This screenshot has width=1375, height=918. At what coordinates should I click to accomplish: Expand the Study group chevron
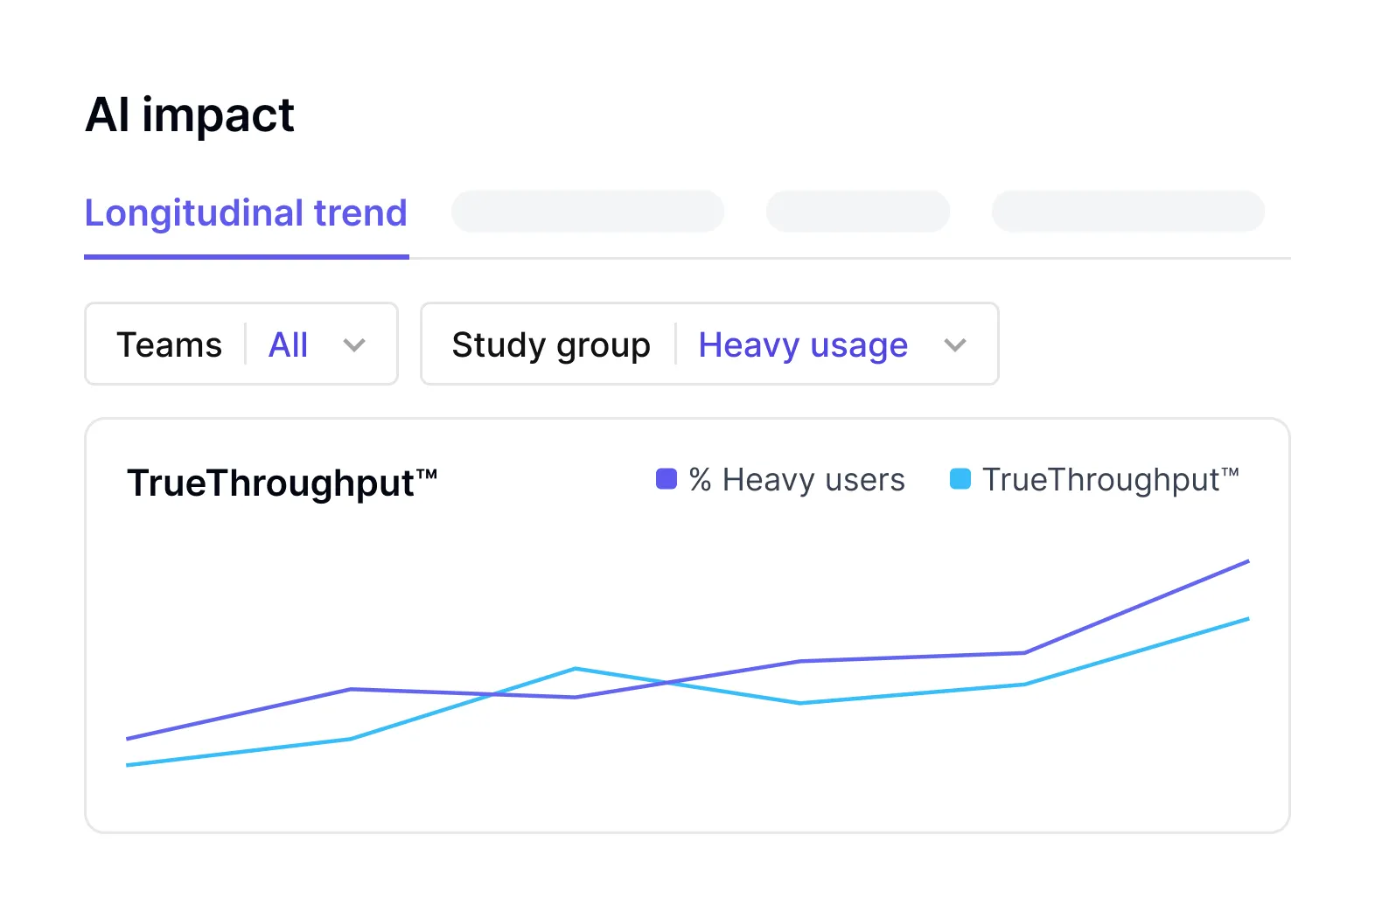[x=955, y=344]
